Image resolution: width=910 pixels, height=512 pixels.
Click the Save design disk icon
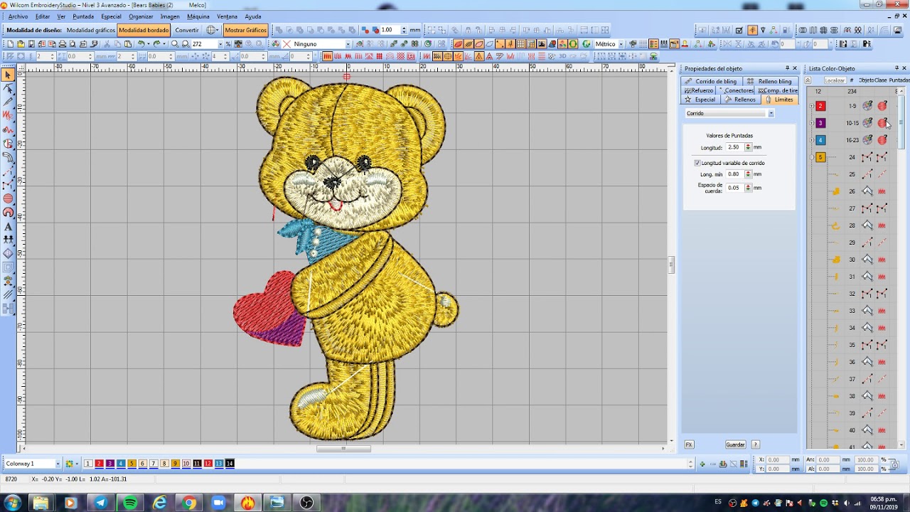[x=31, y=44]
